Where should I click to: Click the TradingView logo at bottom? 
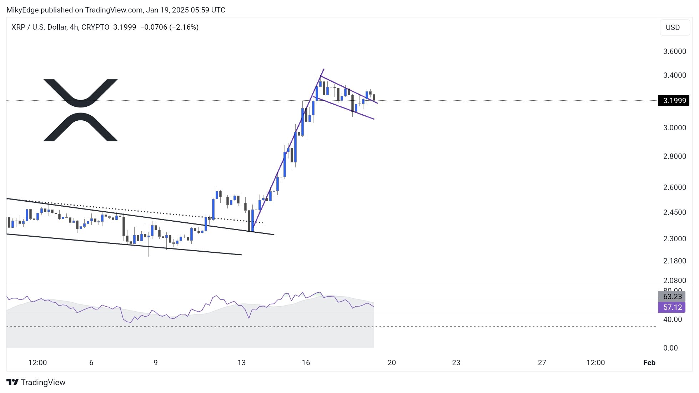click(36, 382)
